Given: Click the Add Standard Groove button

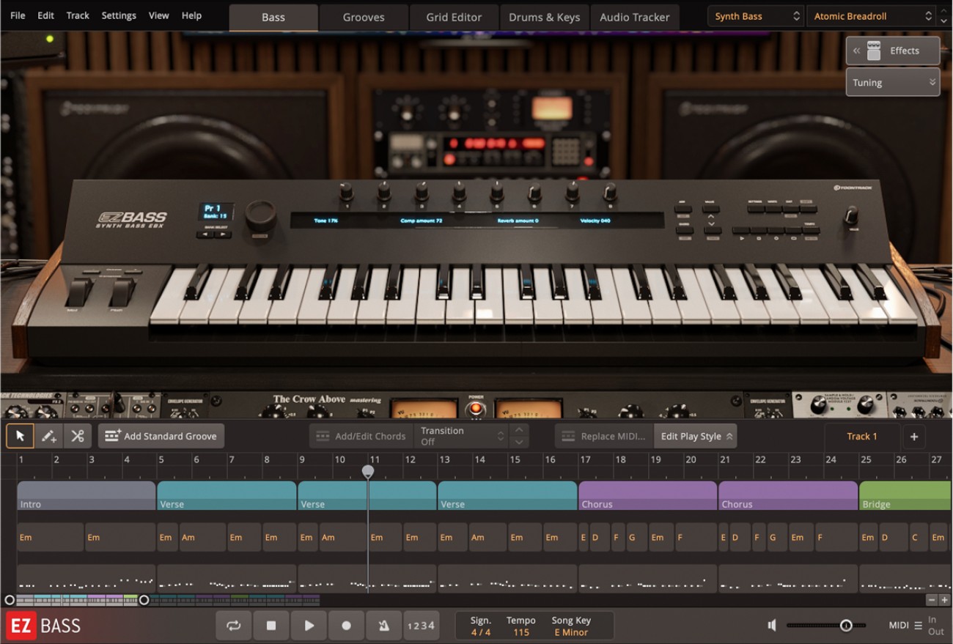Looking at the screenshot, I should pos(161,436).
